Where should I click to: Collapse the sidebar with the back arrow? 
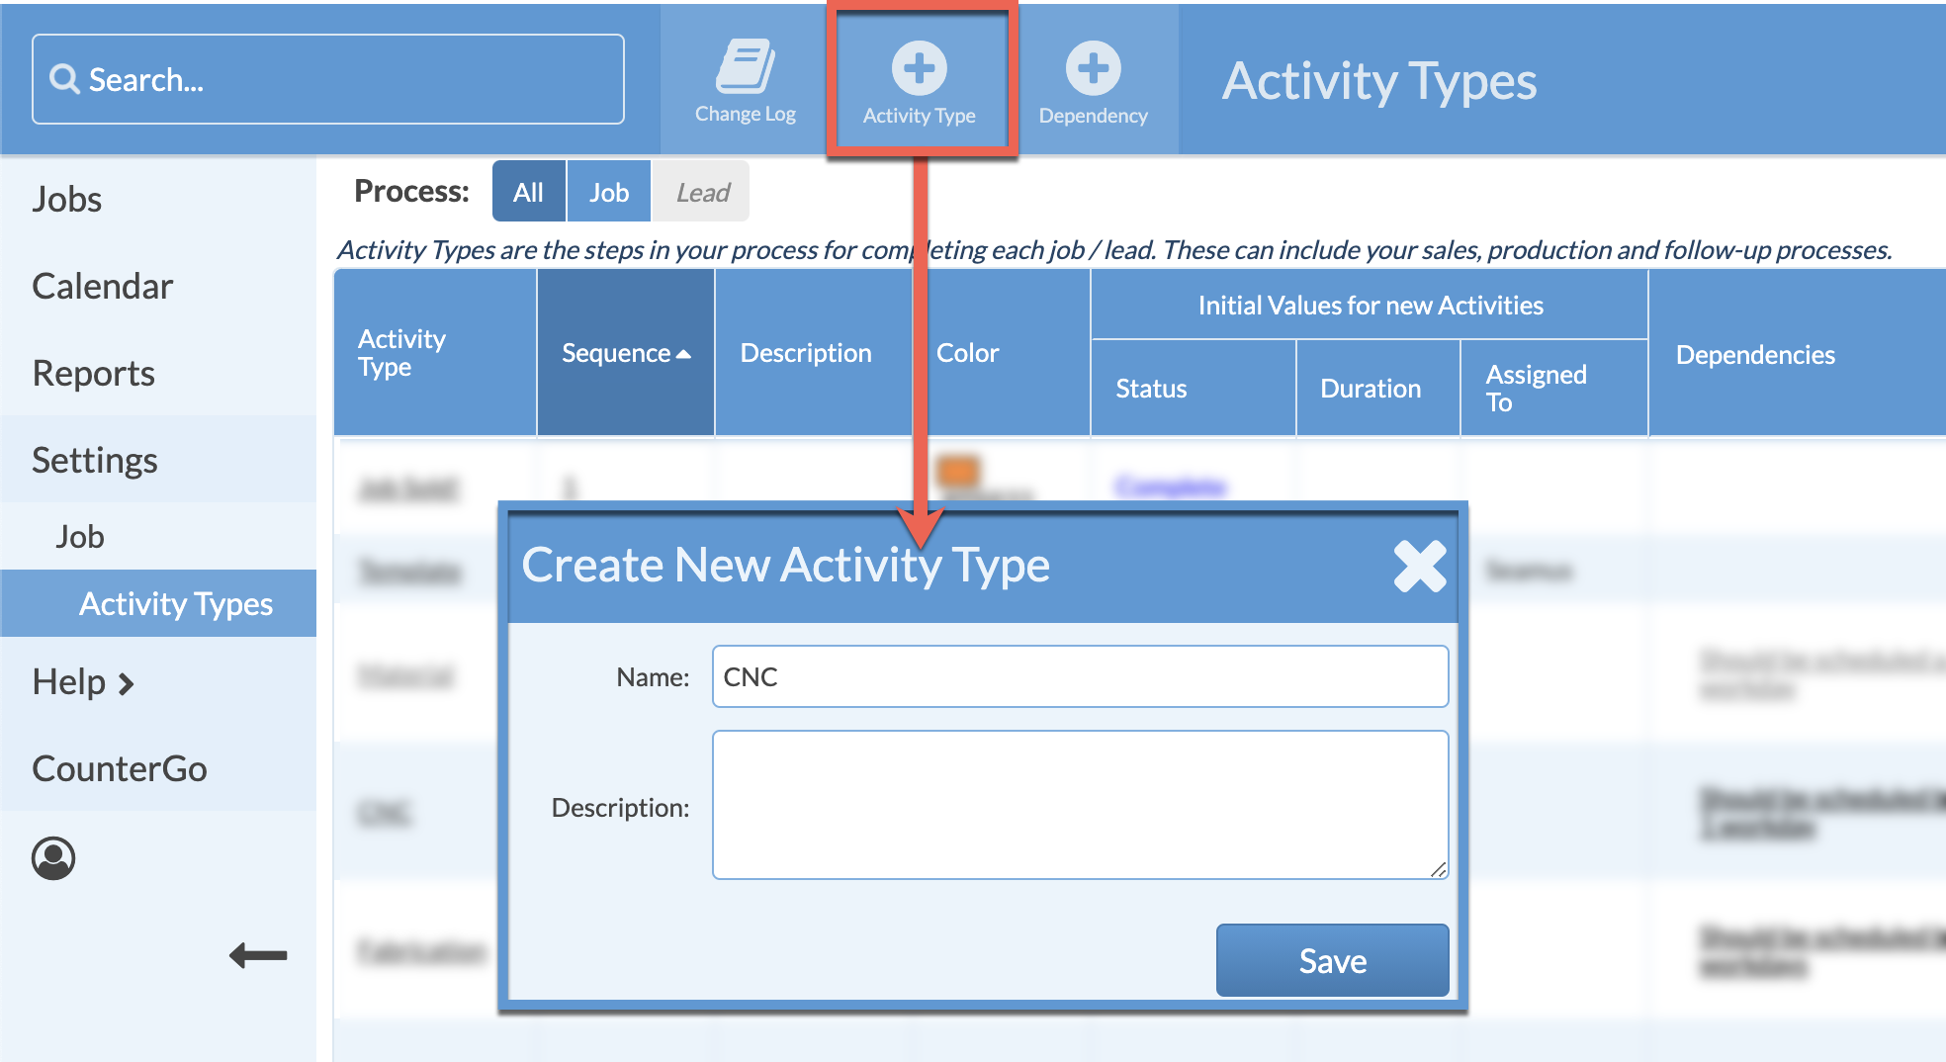[257, 955]
